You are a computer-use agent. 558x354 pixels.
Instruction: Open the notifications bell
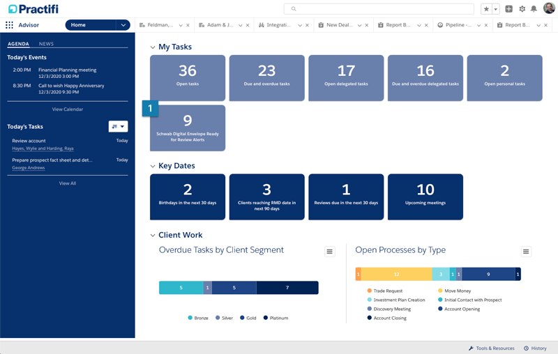tap(534, 9)
